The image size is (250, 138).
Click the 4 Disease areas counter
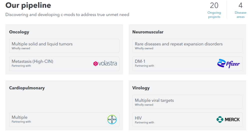pyautogui.click(x=240, y=10)
